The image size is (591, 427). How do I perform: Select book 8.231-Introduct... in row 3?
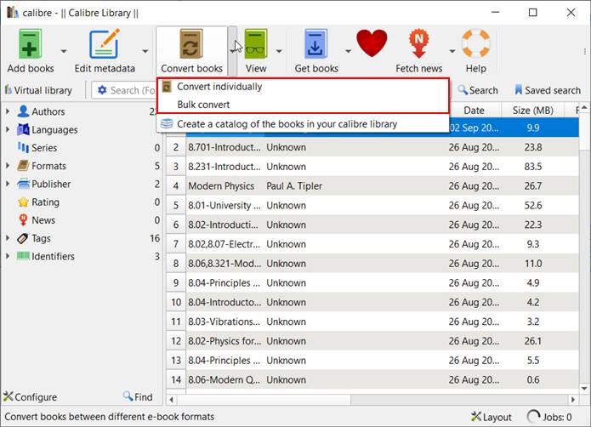pyautogui.click(x=224, y=167)
